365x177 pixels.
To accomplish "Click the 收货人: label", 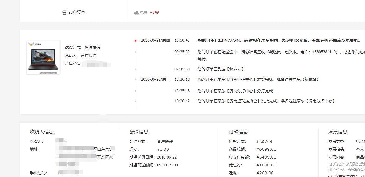I will pyautogui.click(x=37, y=141).
